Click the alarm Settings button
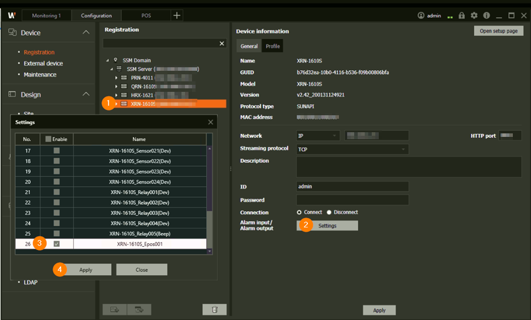Image resolution: width=531 pixels, height=320 pixels. point(327,226)
